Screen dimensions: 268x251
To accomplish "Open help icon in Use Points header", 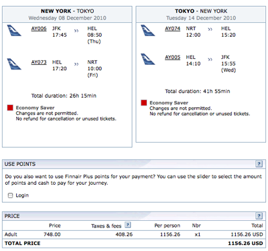I will 259,164.
